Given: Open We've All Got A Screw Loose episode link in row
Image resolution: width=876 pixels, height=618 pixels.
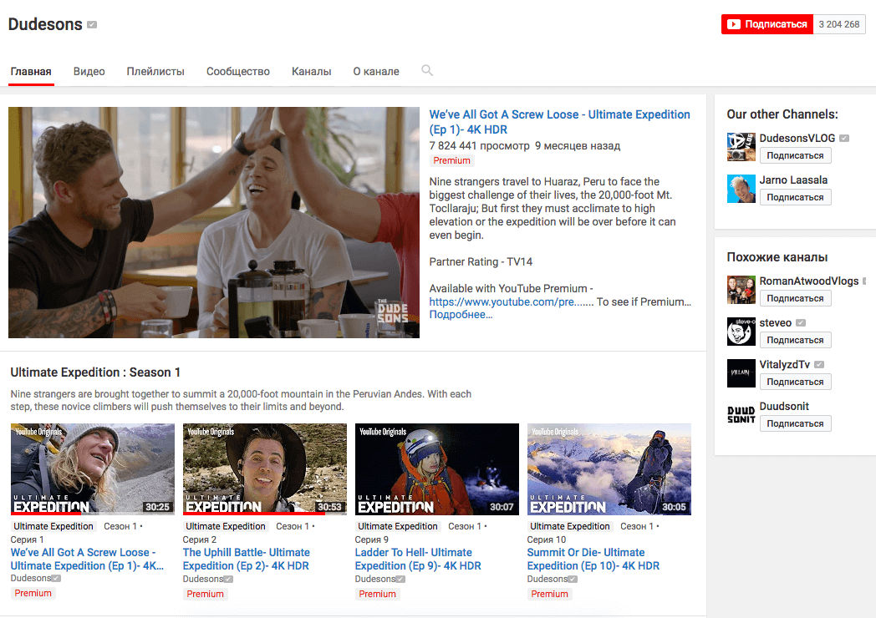Looking at the screenshot, I should (x=87, y=559).
